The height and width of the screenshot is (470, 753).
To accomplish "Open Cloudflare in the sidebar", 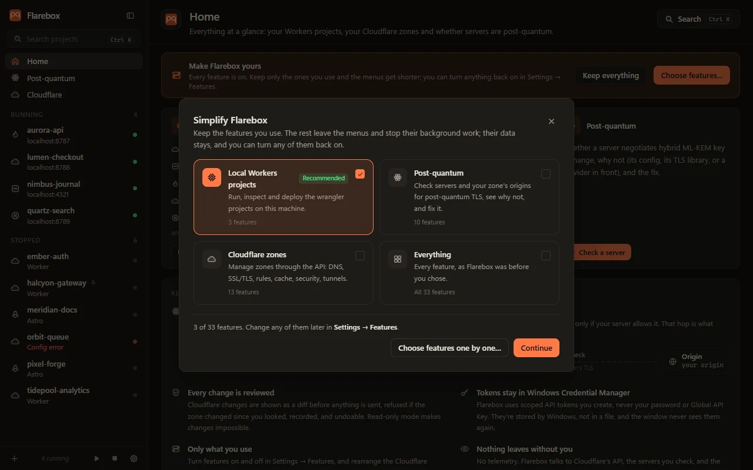I will point(74,95).
